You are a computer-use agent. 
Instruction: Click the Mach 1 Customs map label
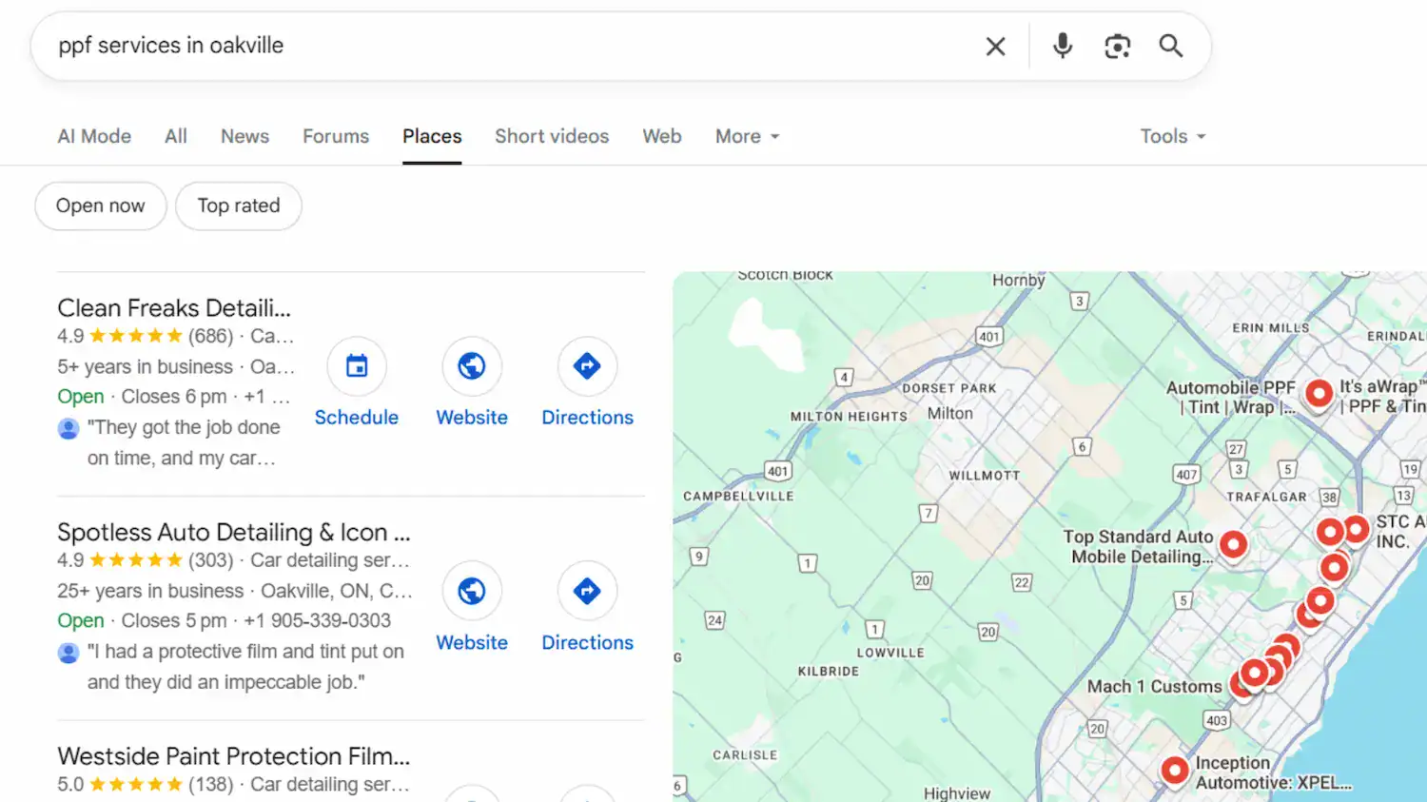pyautogui.click(x=1154, y=687)
